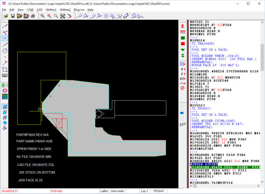Open the Plug-ins menu
265x194 pixels.
pos(79,9)
